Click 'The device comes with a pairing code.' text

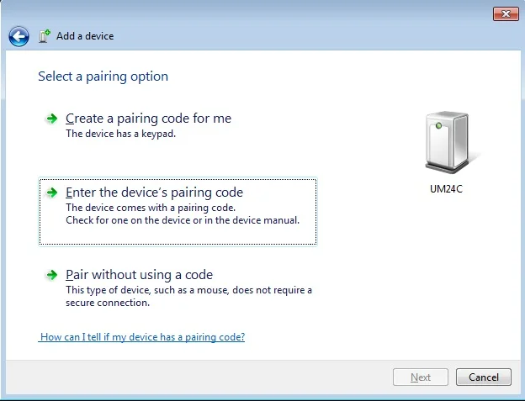151,208
